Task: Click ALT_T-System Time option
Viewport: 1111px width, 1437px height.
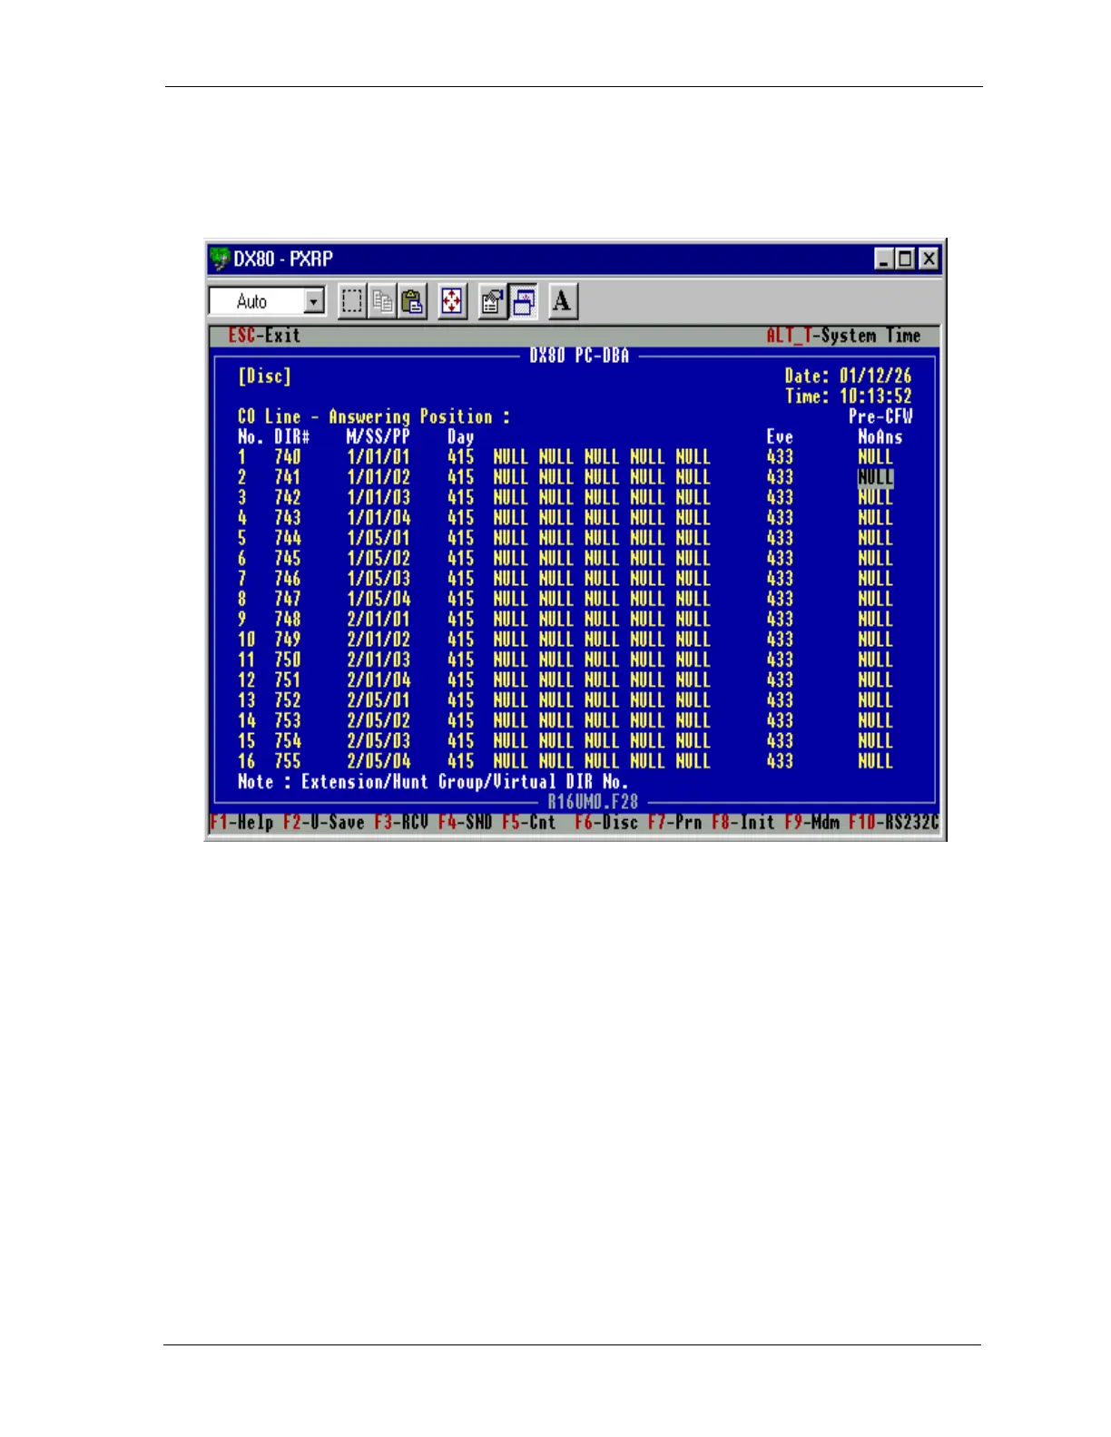Action: point(843,336)
